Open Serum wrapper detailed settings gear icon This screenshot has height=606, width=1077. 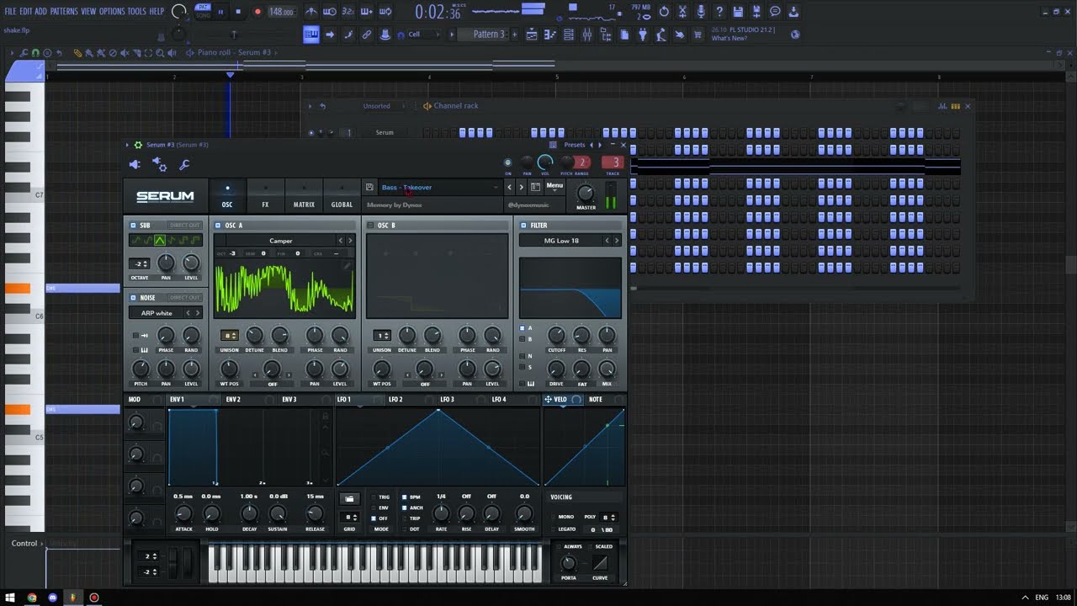point(160,165)
